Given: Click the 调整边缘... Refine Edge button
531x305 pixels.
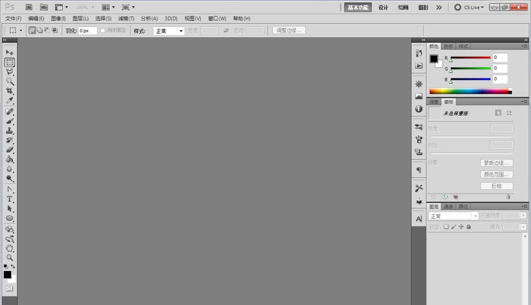Looking at the screenshot, I should [x=289, y=30].
